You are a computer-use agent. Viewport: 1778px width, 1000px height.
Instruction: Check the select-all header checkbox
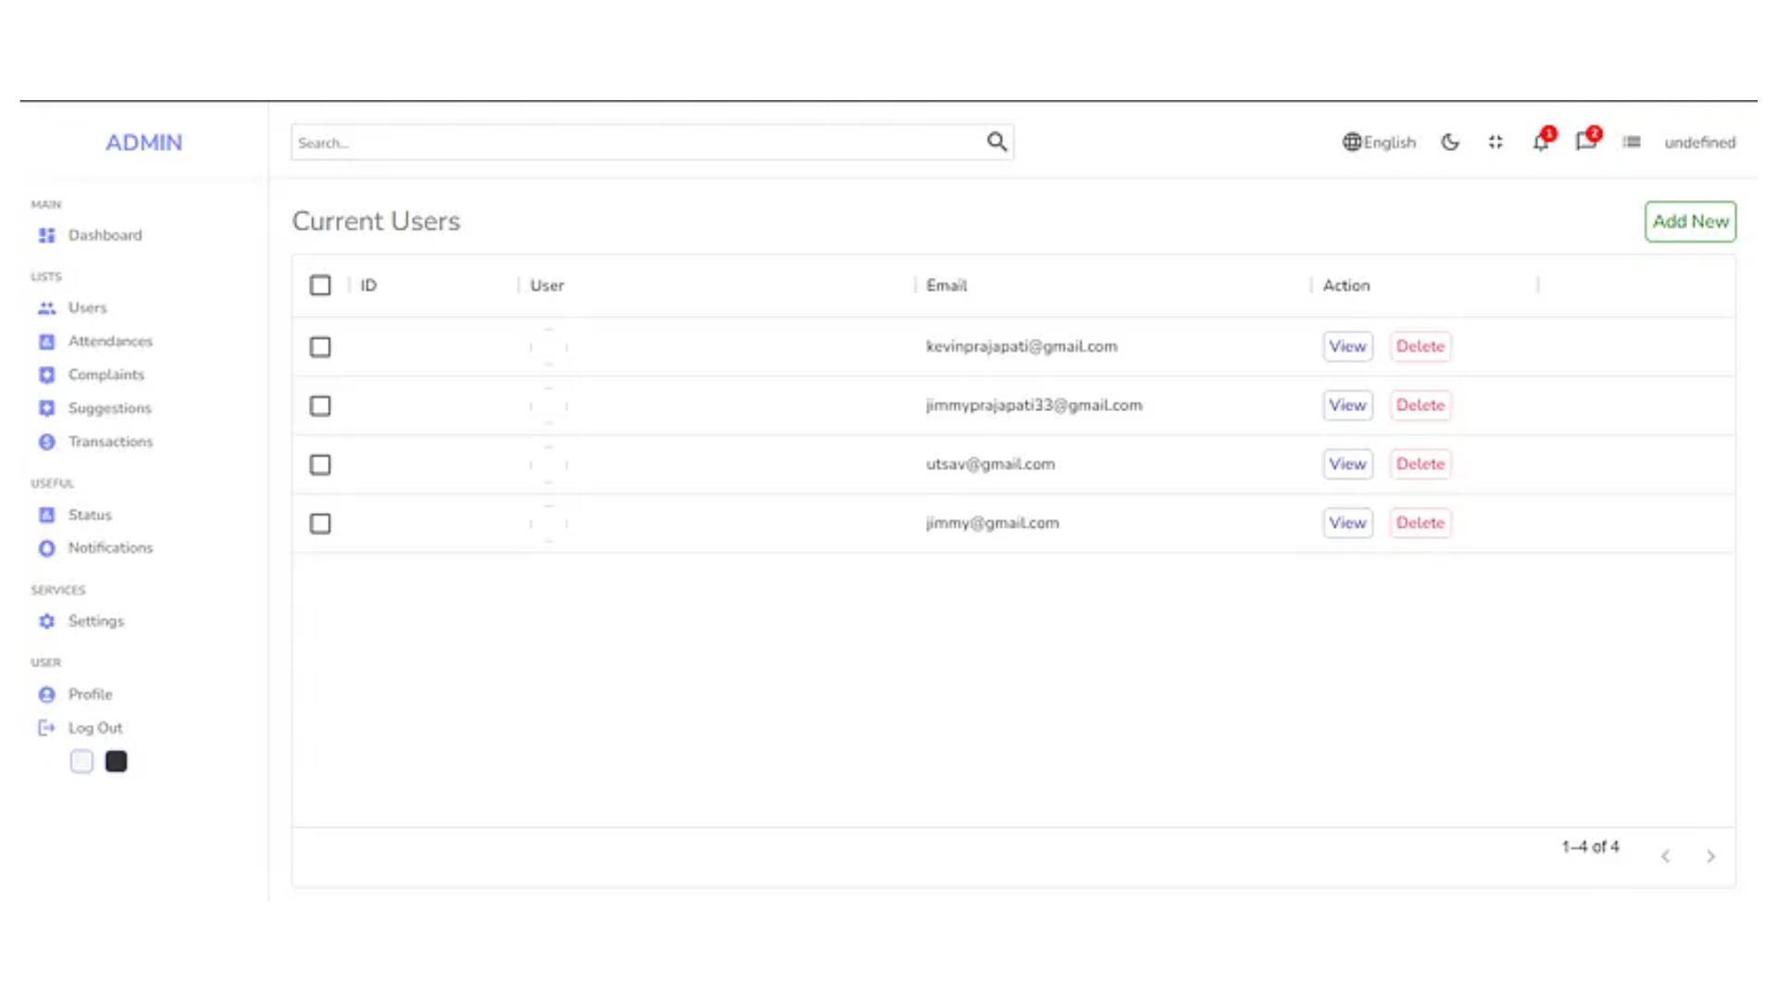tap(320, 285)
